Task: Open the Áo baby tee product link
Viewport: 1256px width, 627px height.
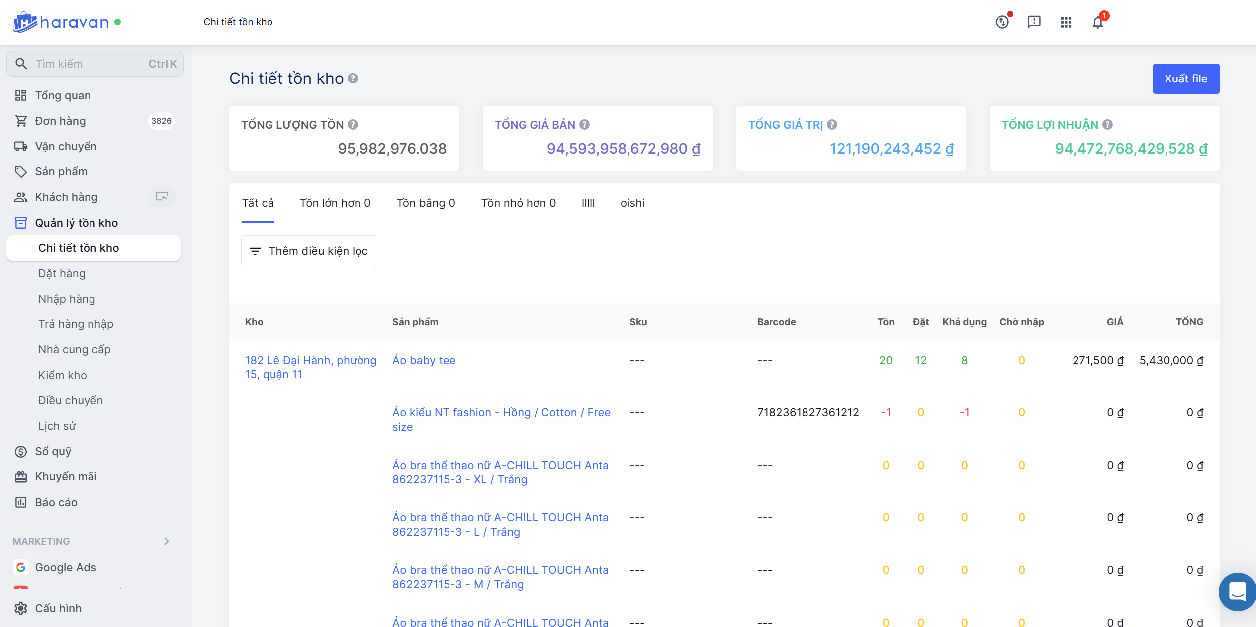Action: [424, 360]
